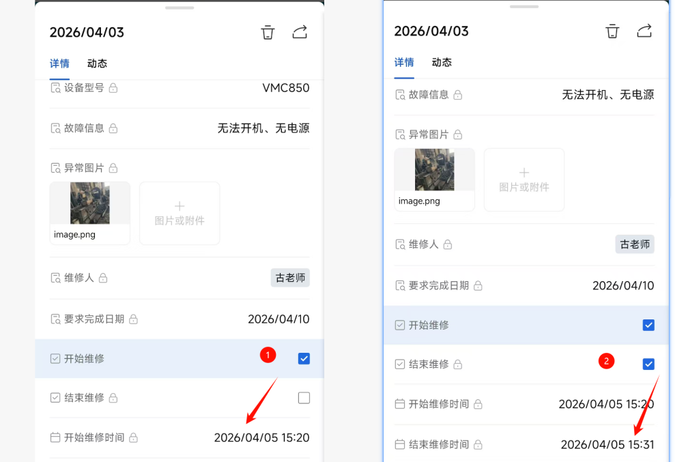Click 2026/04/10 date in left panel
The height and width of the screenshot is (462, 699).
pos(279,319)
